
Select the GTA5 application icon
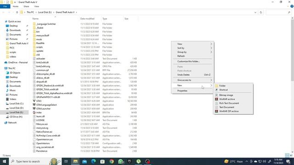pyautogui.click(x=34, y=101)
